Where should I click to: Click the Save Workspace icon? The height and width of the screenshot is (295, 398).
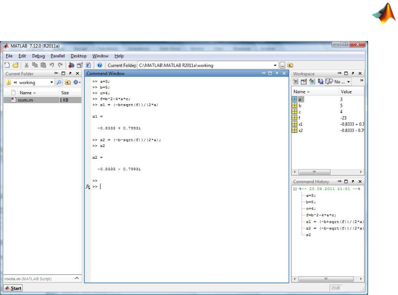[321, 81]
